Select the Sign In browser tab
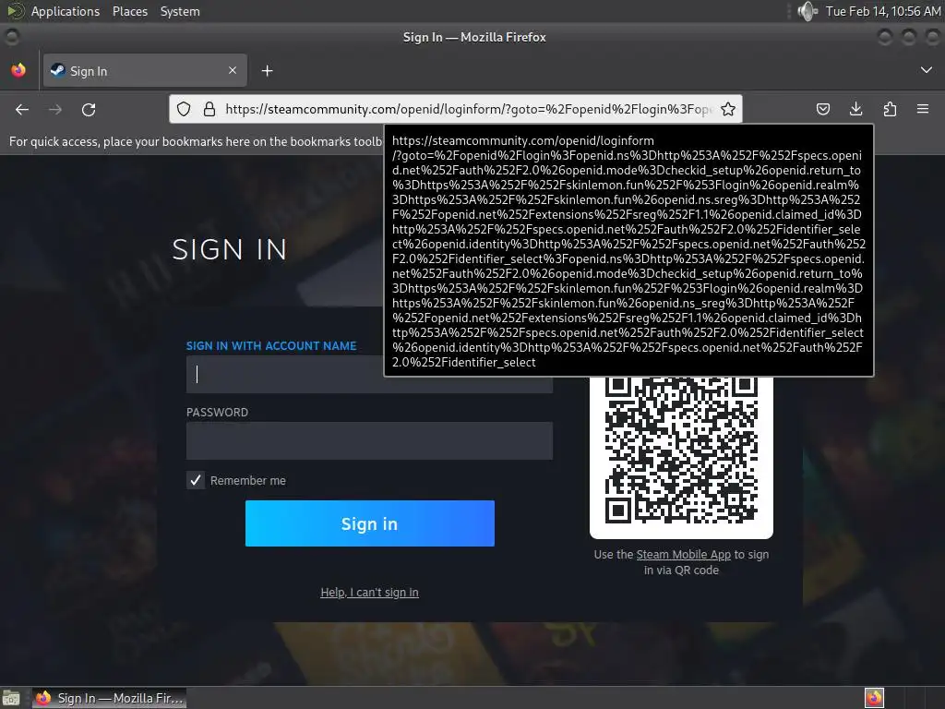The image size is (945, 709). pos(145,70)
